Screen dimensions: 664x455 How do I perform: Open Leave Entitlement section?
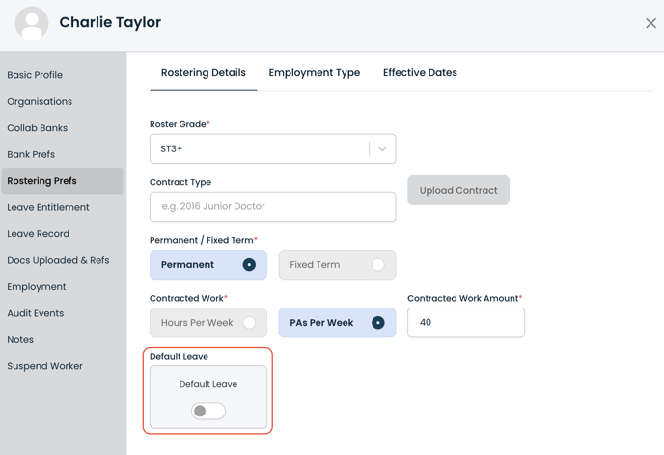pos(48,207)
